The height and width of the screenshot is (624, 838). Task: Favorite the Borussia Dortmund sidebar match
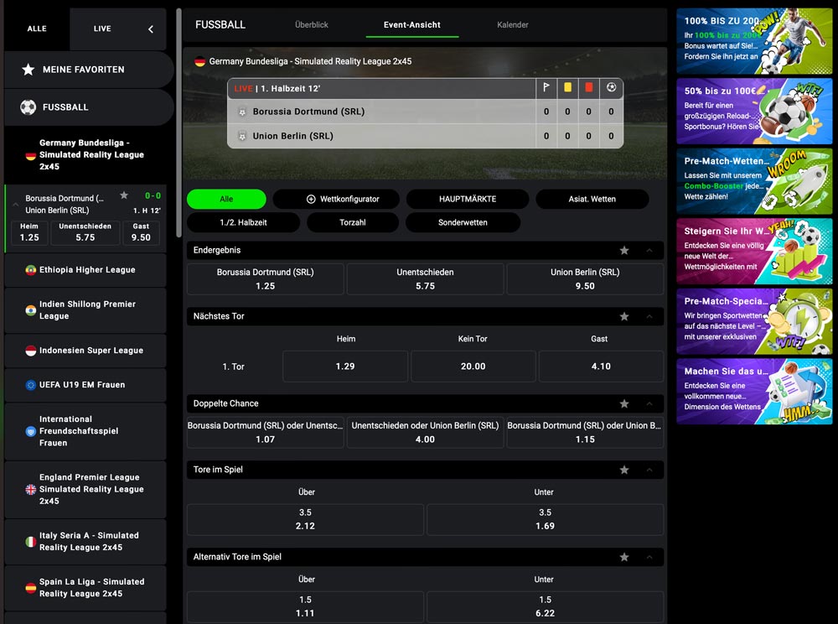[x=124, y=195]
